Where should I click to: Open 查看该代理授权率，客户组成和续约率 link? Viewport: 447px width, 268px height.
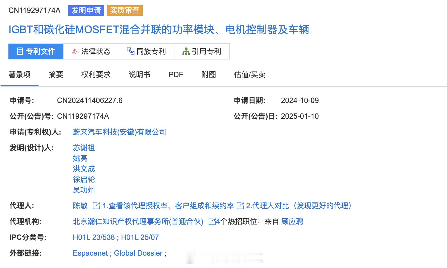click(x=168, y=206)
